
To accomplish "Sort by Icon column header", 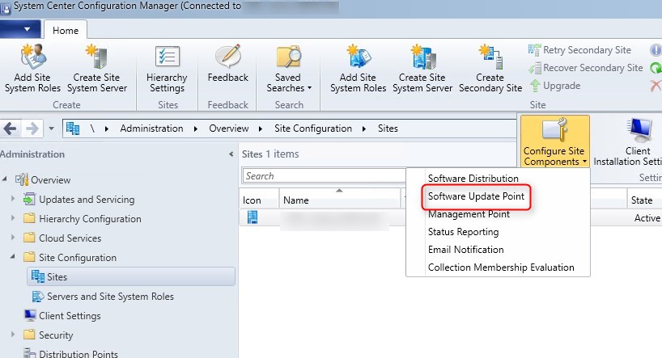I will click(x=259, y=200).
